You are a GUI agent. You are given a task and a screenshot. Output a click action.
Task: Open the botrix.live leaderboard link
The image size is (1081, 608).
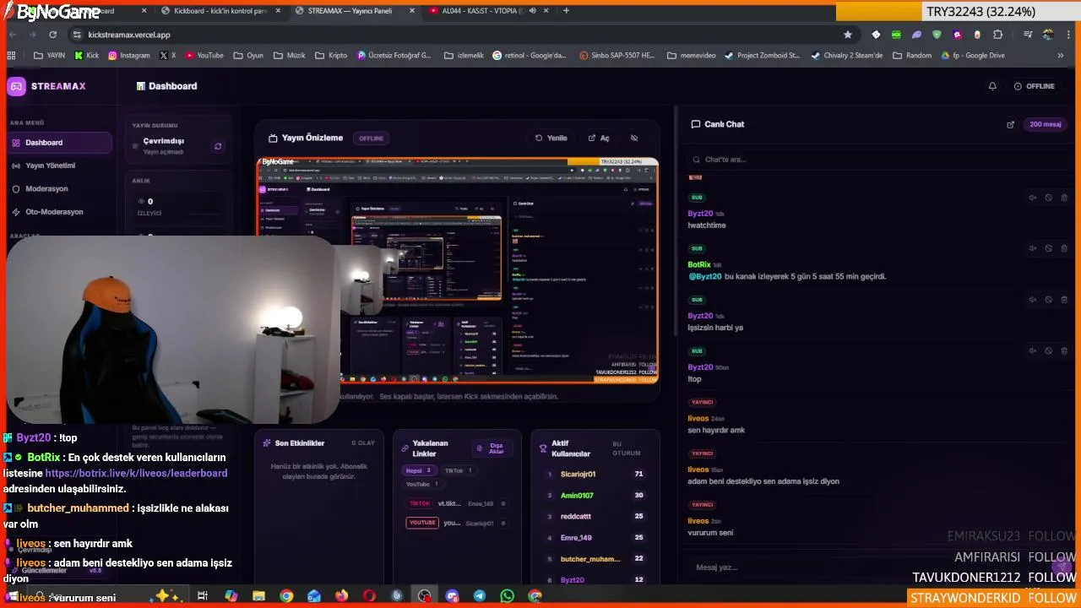136,473
